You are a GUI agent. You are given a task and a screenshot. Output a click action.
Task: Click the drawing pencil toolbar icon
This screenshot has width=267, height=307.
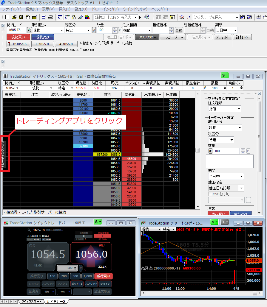(81, 17)
